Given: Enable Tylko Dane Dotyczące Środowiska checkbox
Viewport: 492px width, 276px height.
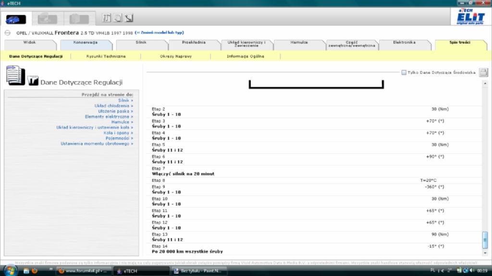Looking at the screenshot, I should coord(404,72).
